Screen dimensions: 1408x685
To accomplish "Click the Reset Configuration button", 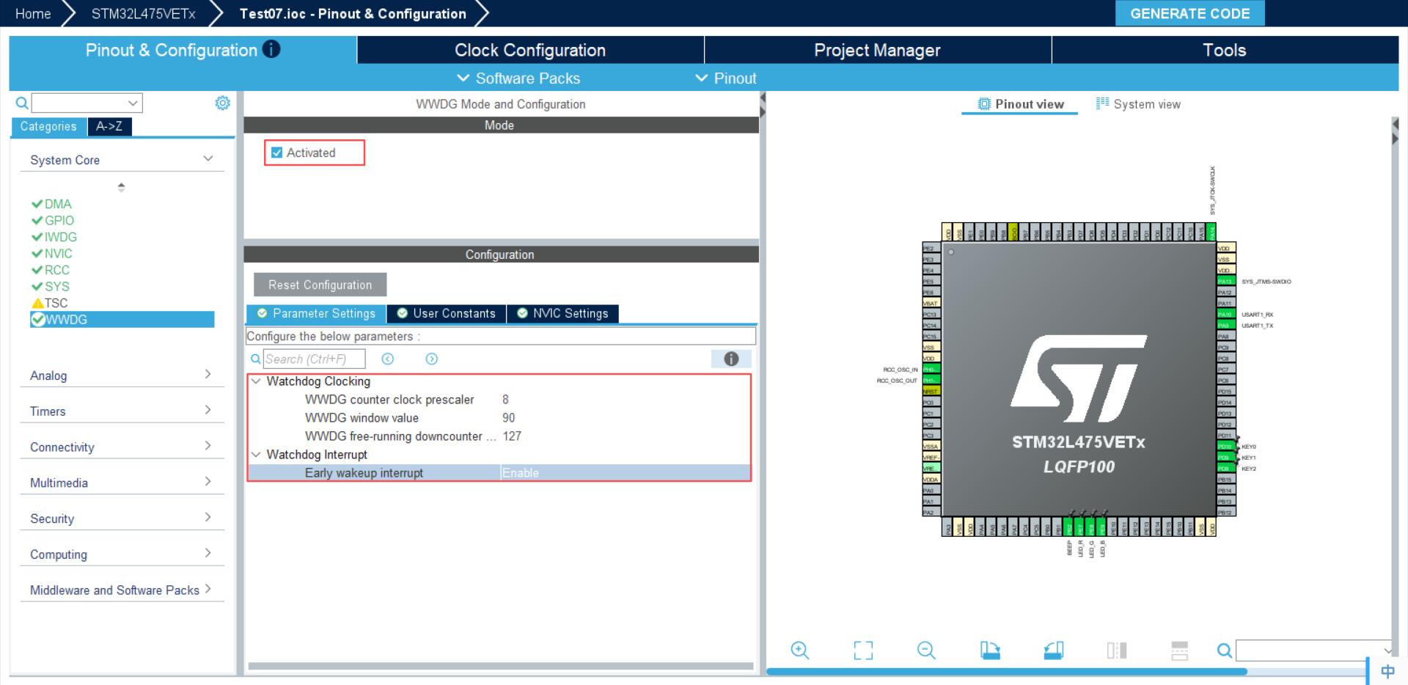I will tap(320, 285).
